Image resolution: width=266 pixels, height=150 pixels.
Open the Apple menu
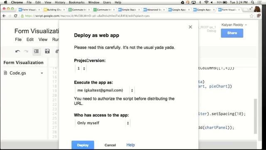5,2
